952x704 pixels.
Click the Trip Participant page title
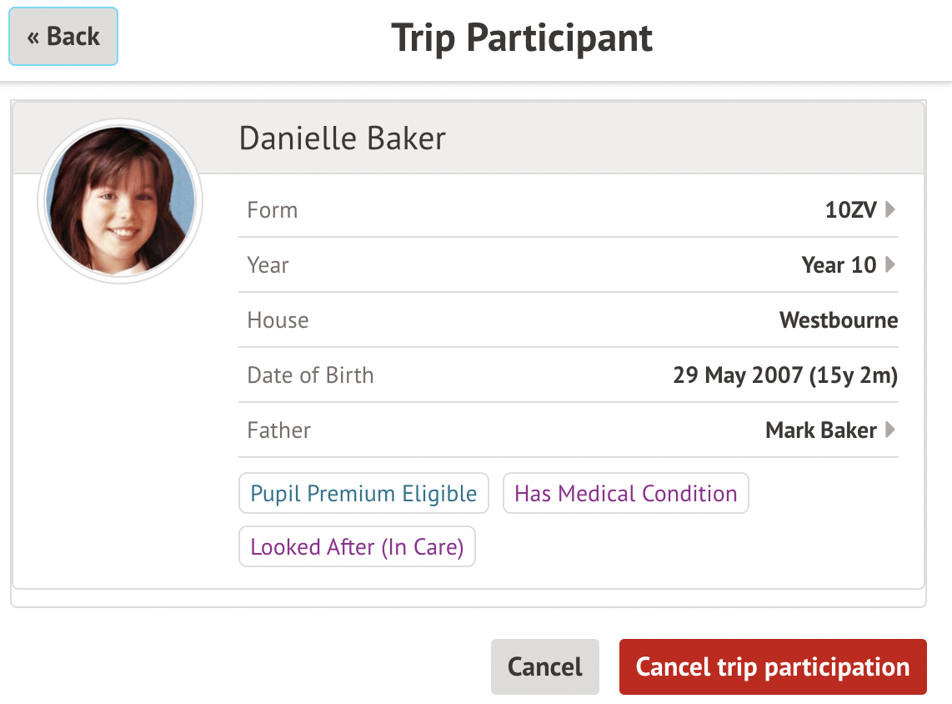[522, 38]
